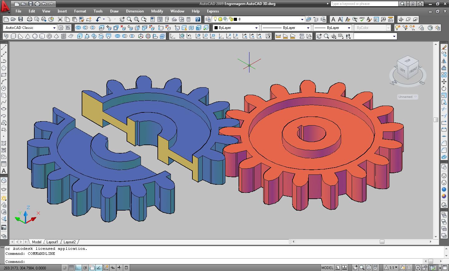Click the ByLayer color swatch

click(216, 27)
